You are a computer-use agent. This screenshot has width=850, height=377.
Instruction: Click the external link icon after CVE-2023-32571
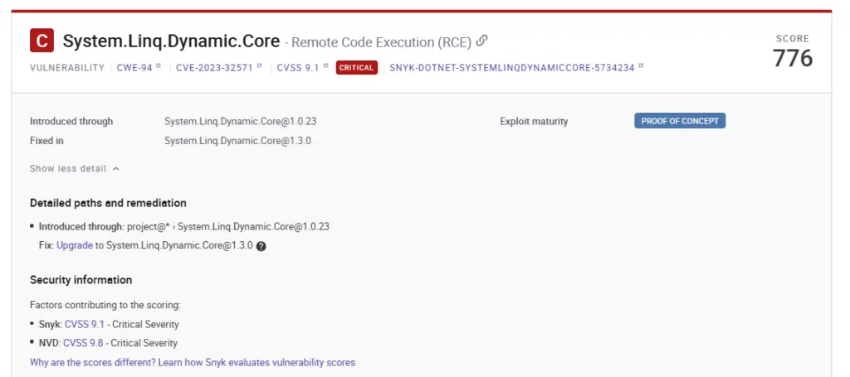point(260,66)
